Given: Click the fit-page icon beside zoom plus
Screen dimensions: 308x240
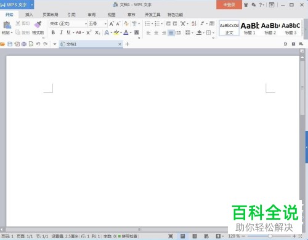Looking at the screenshot, I should pyautogui.click(x=301, y=236).
